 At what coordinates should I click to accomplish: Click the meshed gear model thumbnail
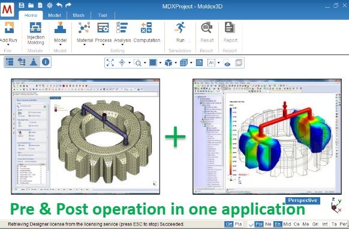[86, 136]
